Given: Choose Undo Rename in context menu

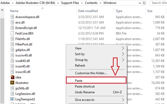Looking at the screenshot, I should (85, 92).
